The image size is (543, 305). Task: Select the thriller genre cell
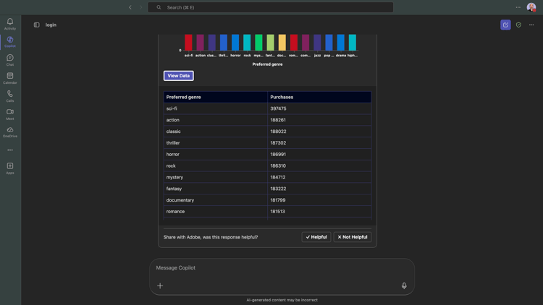pyautogui.click(x=216, y=143)
